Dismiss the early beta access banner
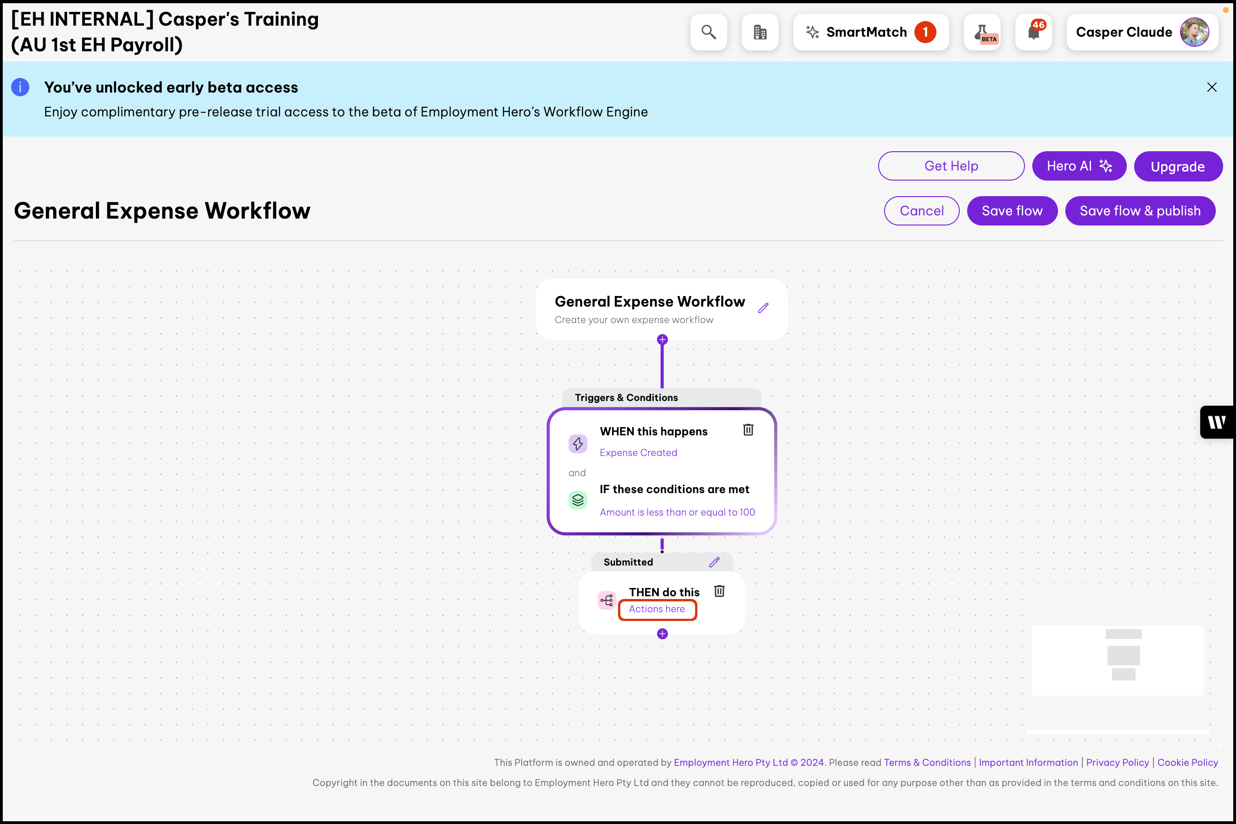The height and width of the screenshot is (824, 1236). [1211, 87]
